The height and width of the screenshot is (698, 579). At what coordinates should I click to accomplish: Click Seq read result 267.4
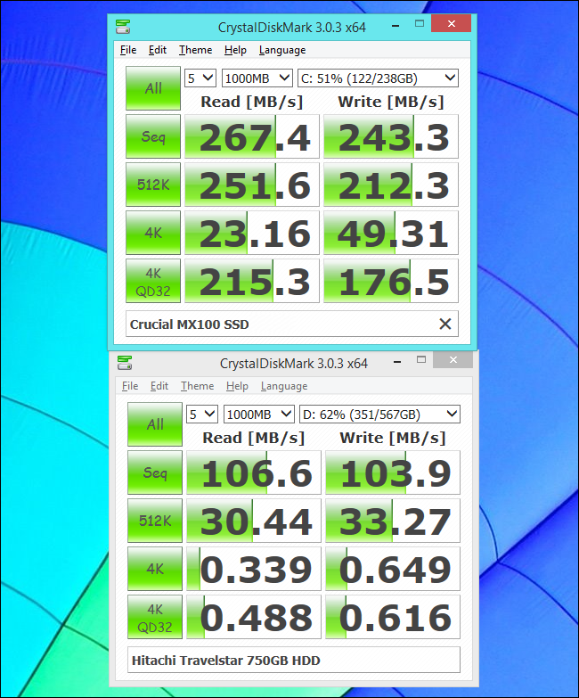[x=252, y=136]
